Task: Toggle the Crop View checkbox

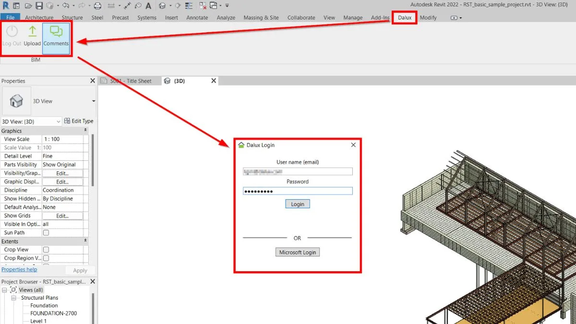Action: pos(46,250)
